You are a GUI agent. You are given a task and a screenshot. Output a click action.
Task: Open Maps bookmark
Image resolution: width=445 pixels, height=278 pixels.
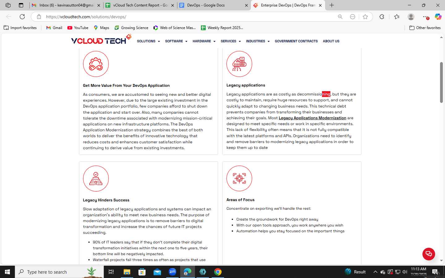(x=101, y=28)
